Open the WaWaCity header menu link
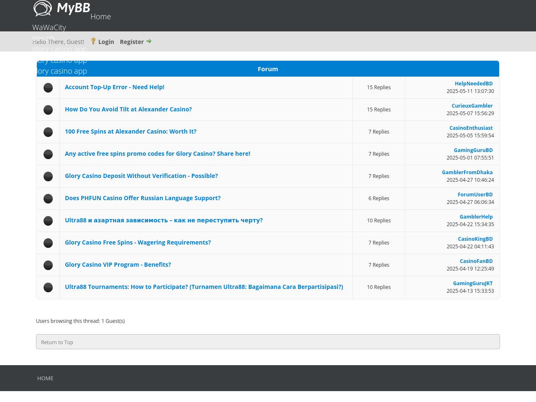 [49, 28]
